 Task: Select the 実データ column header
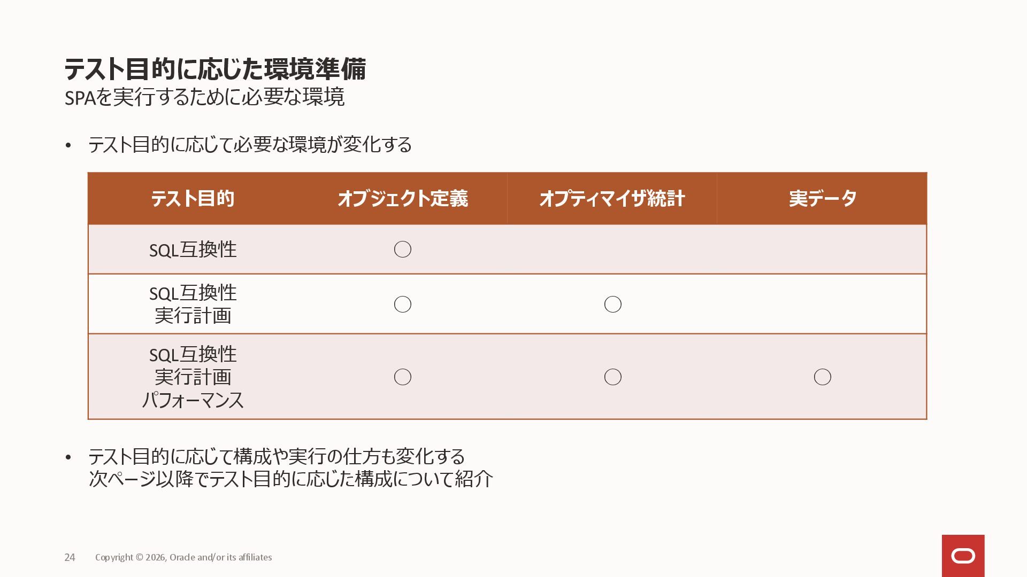(822, 199)
